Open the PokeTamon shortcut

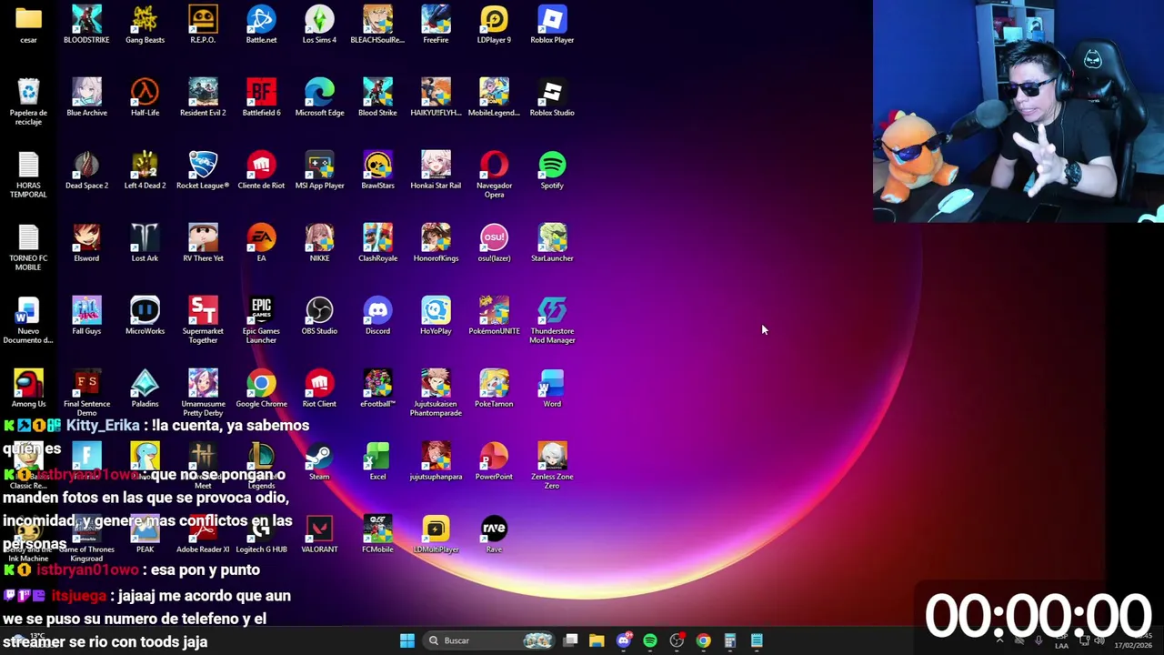pos(494,388)
